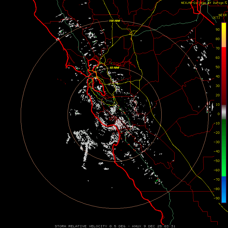Image resolution: width=228 pixels, height=228 pixels.
Task: Select the -30 value on the velocity scale
Action: click(x=217, y=142)
